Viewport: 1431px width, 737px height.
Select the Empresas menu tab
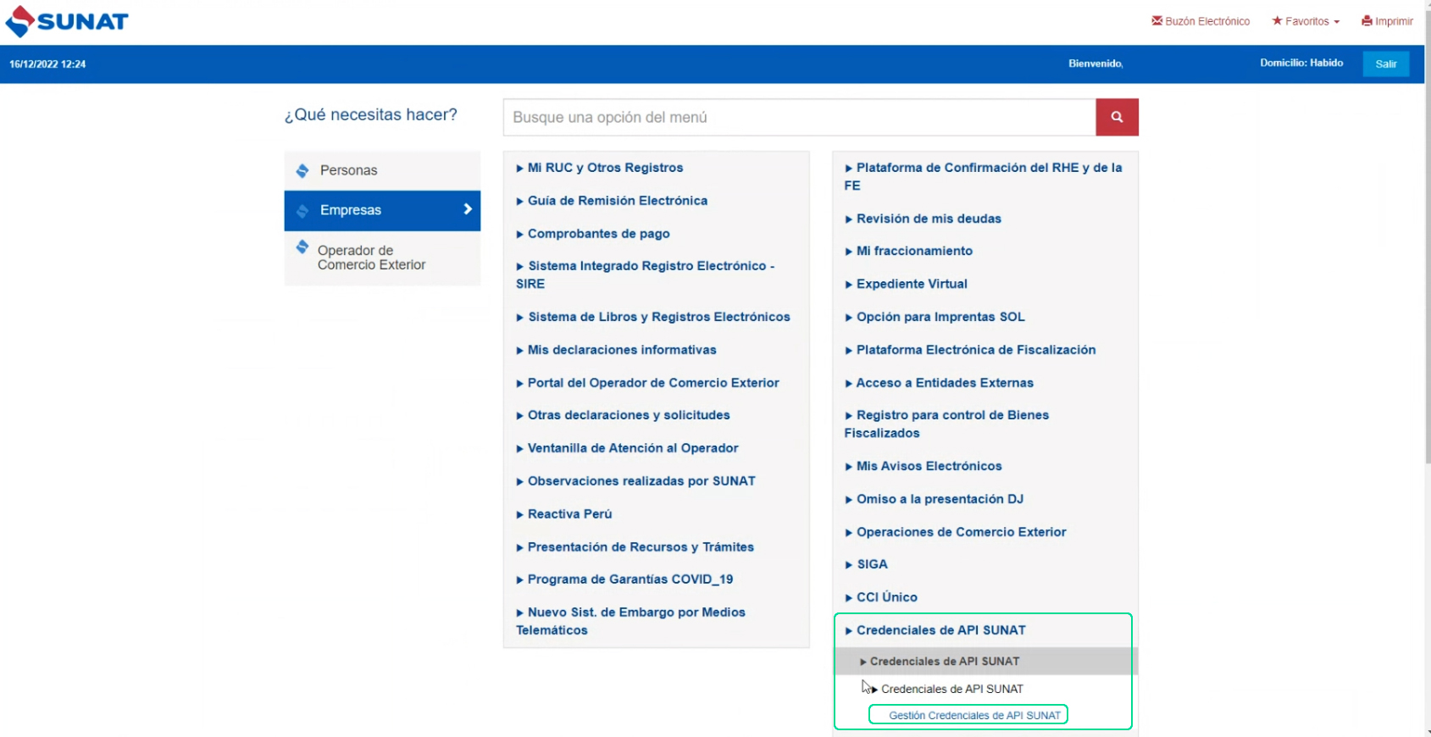pos(351,210)
